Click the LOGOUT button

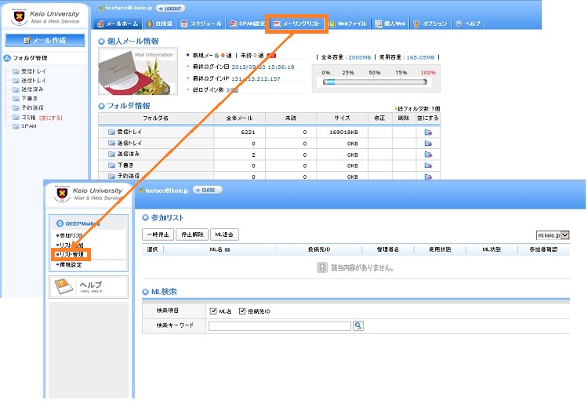(x=171, y=8)
